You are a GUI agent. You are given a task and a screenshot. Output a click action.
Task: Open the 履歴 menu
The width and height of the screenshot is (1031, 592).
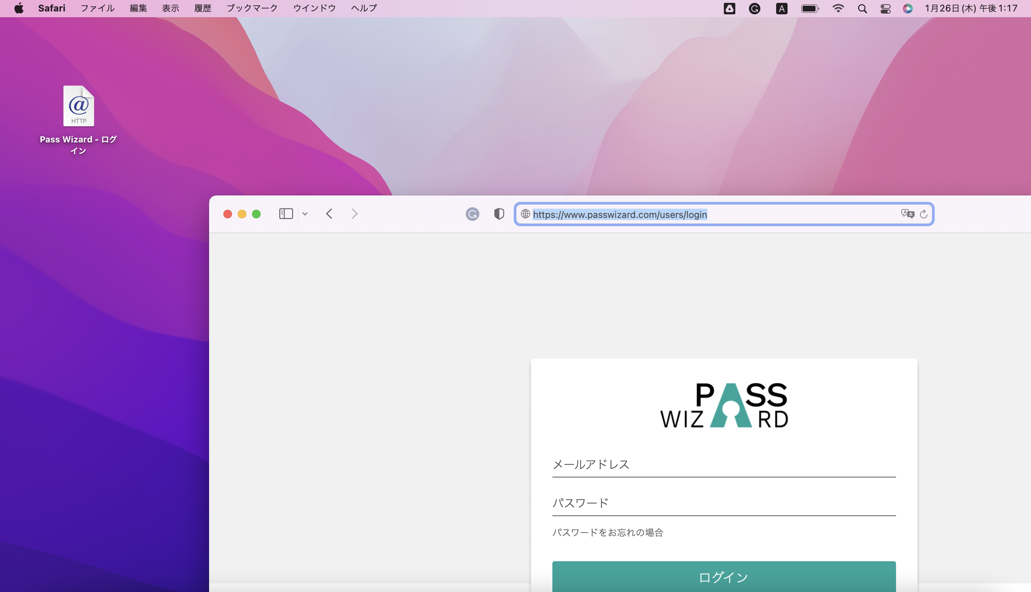coord(203,8)
